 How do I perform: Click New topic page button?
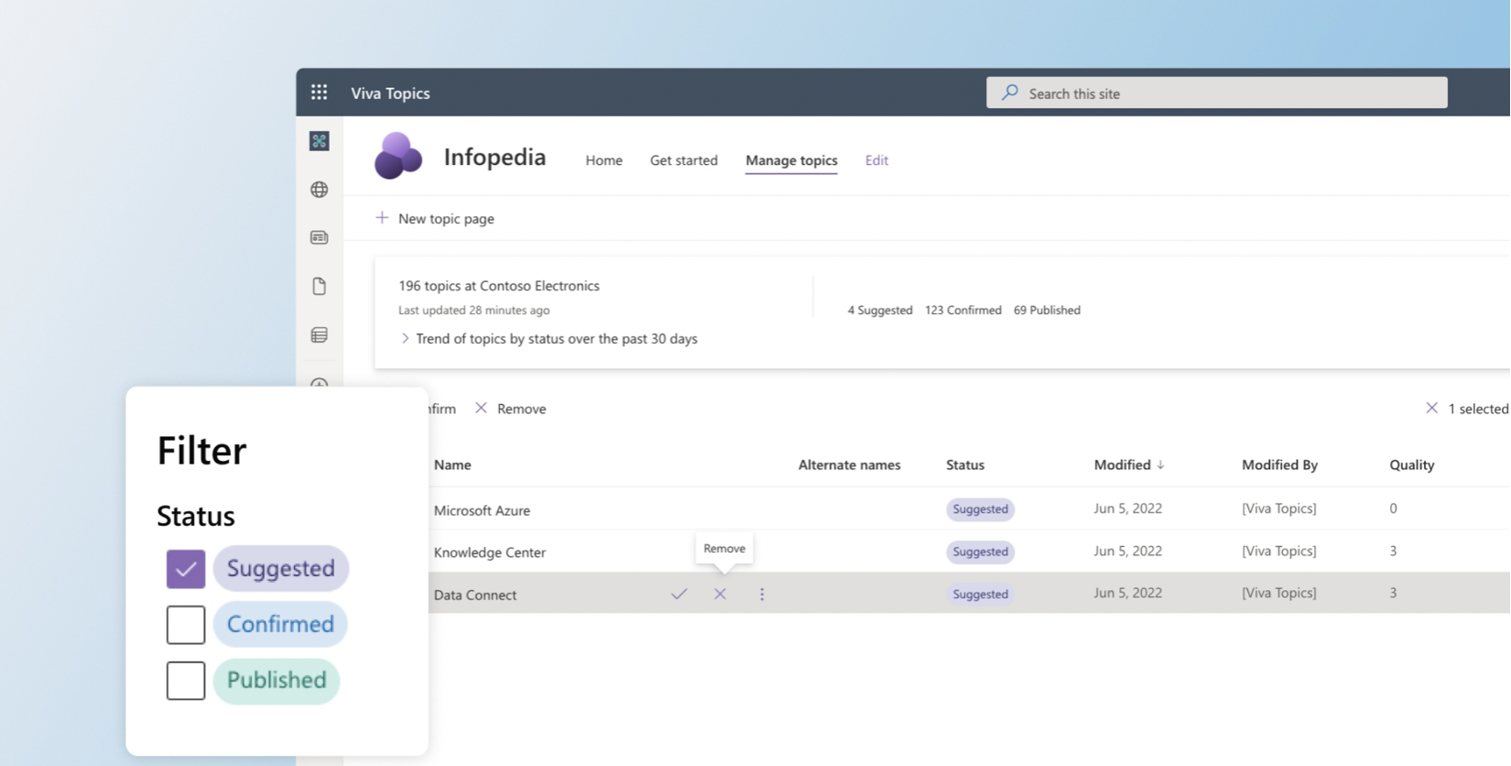(435, 219)
